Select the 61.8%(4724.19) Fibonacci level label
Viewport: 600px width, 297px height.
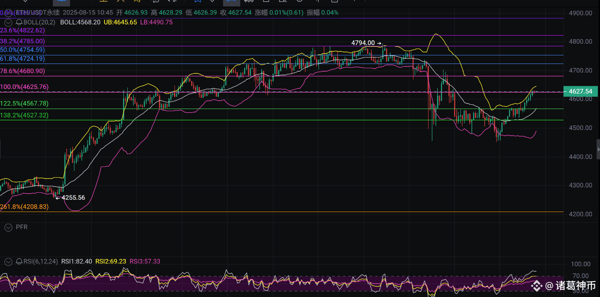22,59
